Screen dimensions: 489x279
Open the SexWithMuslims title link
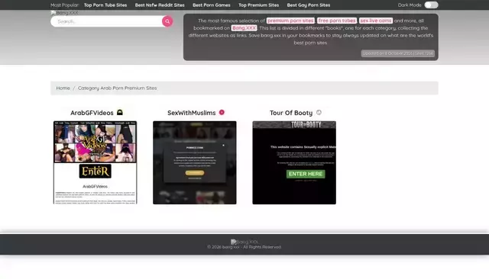click(192, 113)
